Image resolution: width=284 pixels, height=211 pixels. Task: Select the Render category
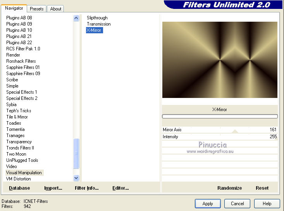[x=13, y=55]
